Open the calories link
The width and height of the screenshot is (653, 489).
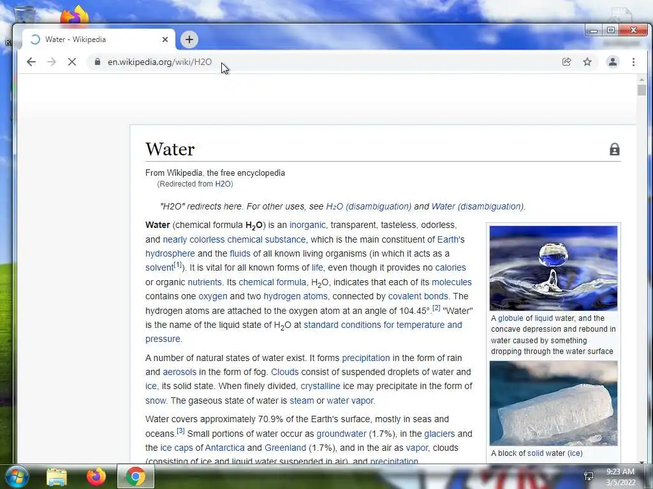click(x=451, y=268)
